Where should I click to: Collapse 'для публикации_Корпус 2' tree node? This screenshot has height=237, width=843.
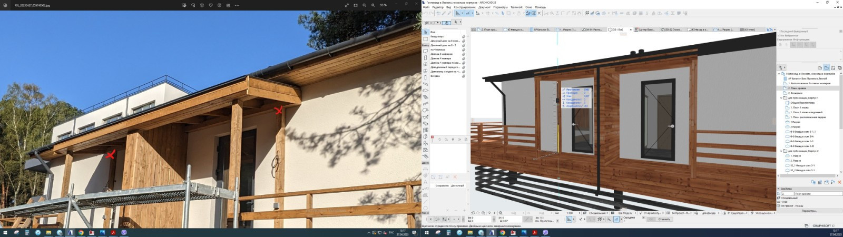(782, 151)
